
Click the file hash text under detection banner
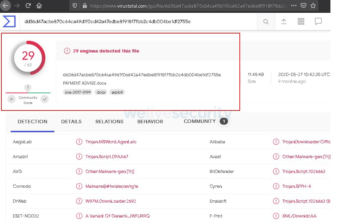(x=142, y=75)
